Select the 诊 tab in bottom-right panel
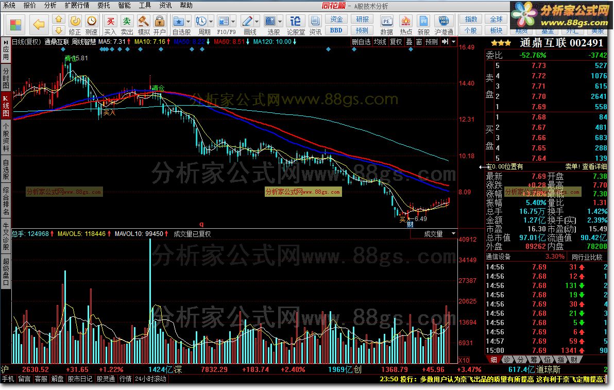Viewport: 614px width, 390px height. point(507,360)
